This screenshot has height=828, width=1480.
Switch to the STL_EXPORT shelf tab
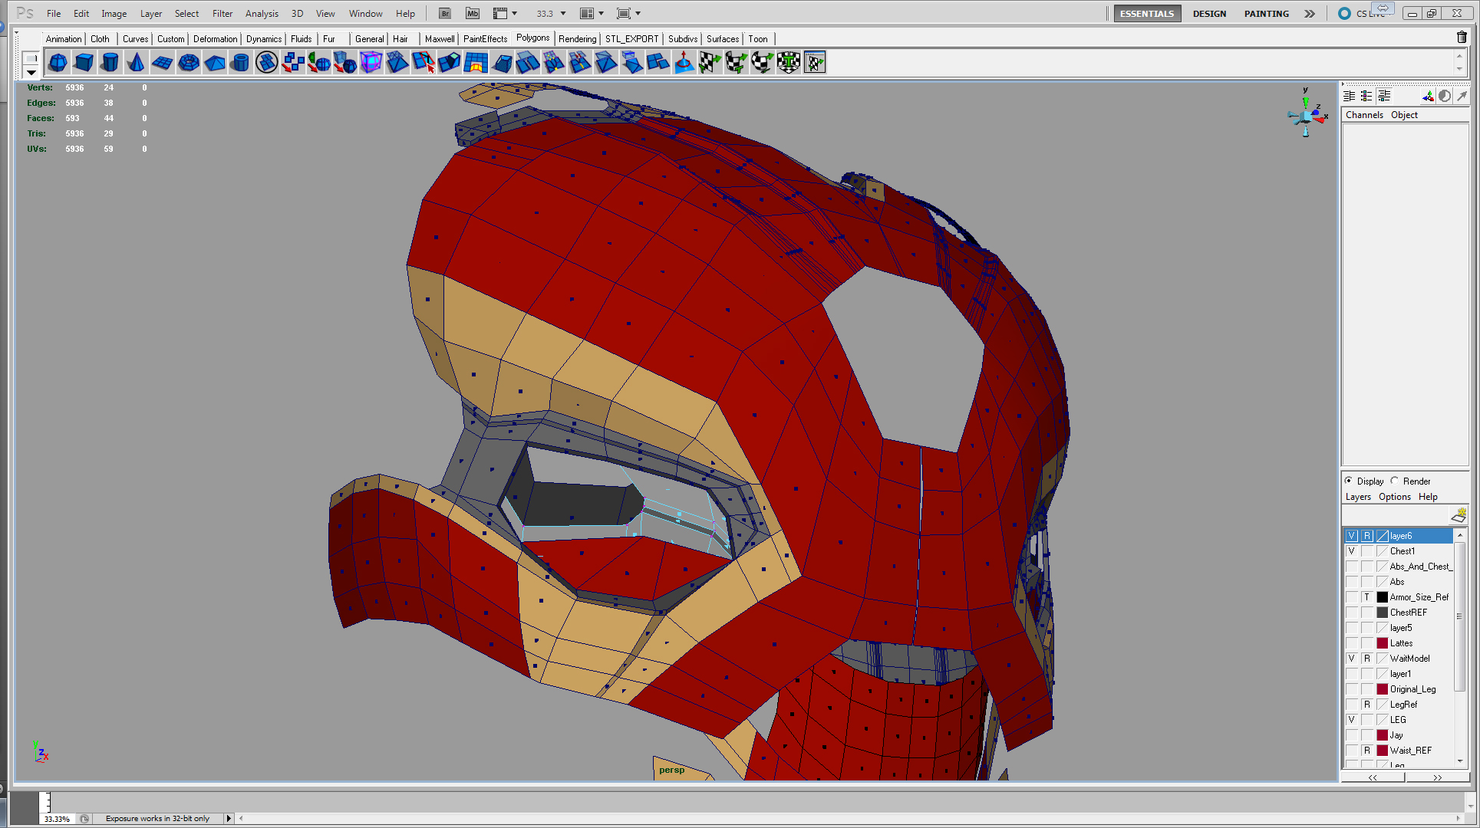tap(631, 38)
